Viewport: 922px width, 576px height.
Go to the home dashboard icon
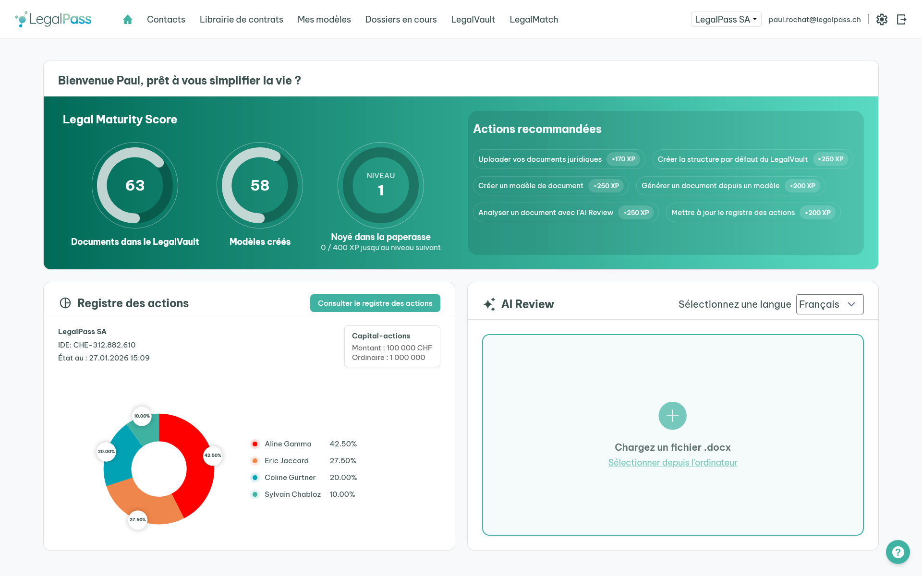click(127, 19)
